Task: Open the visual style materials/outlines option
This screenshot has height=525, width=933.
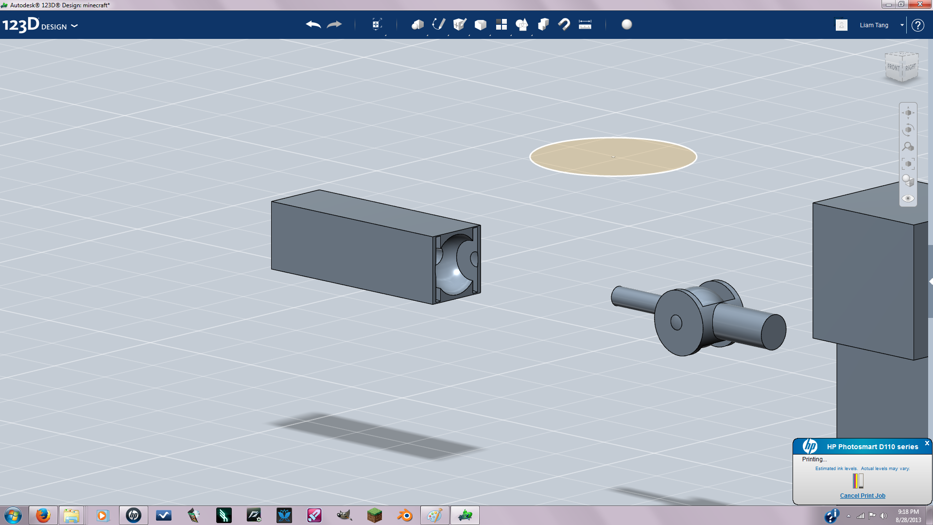Action: click(x=908, y=181)
